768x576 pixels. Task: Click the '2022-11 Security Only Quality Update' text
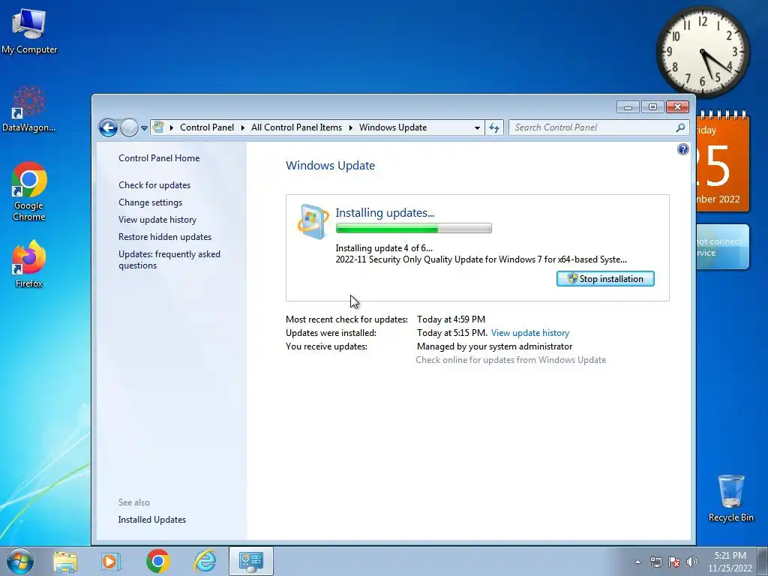coord(481,259)
